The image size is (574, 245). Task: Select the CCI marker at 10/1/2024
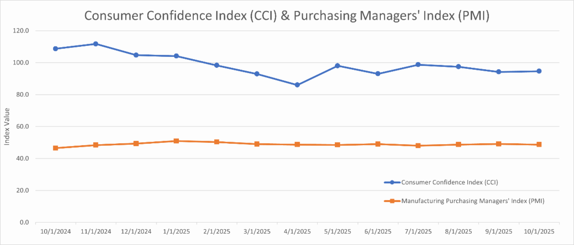click(55, 49)
